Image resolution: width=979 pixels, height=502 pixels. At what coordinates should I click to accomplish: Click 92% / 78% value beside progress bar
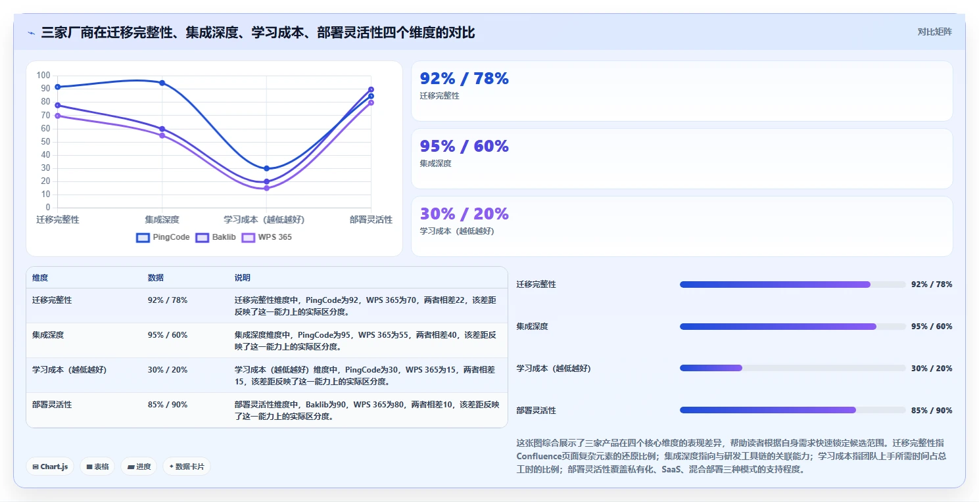coord(932,285)
